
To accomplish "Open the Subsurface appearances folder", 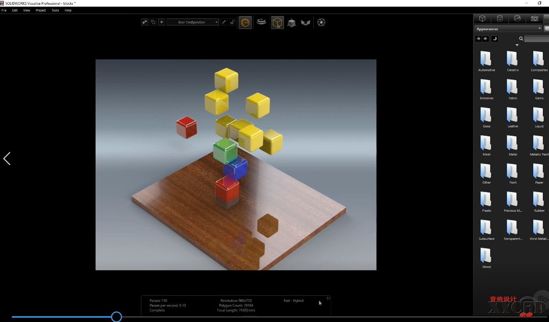I will tap(486, 229).
